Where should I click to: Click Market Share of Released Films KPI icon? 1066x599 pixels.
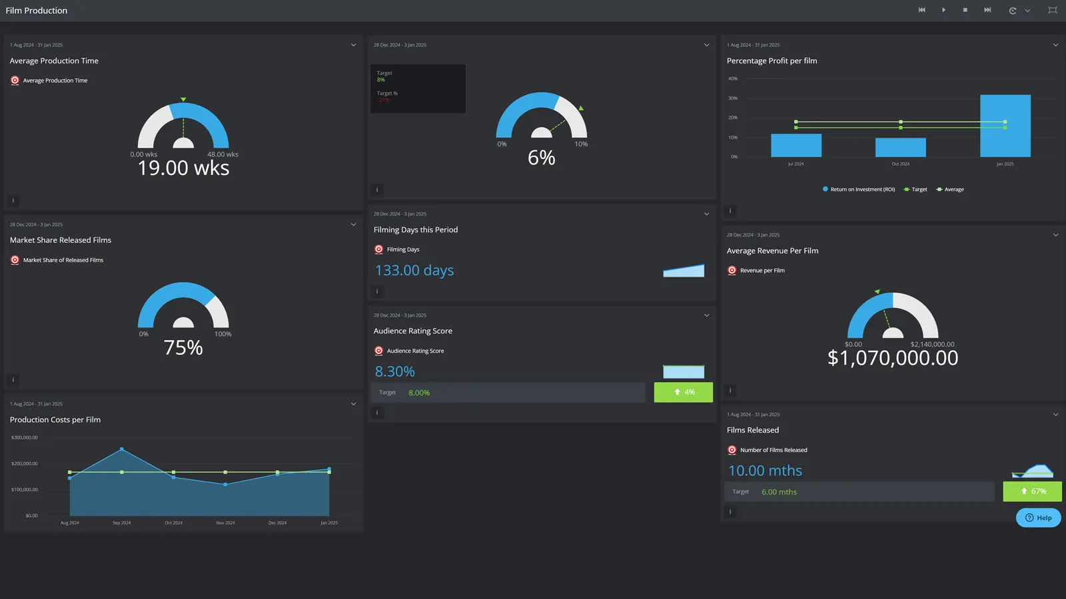tap(15, 260)
